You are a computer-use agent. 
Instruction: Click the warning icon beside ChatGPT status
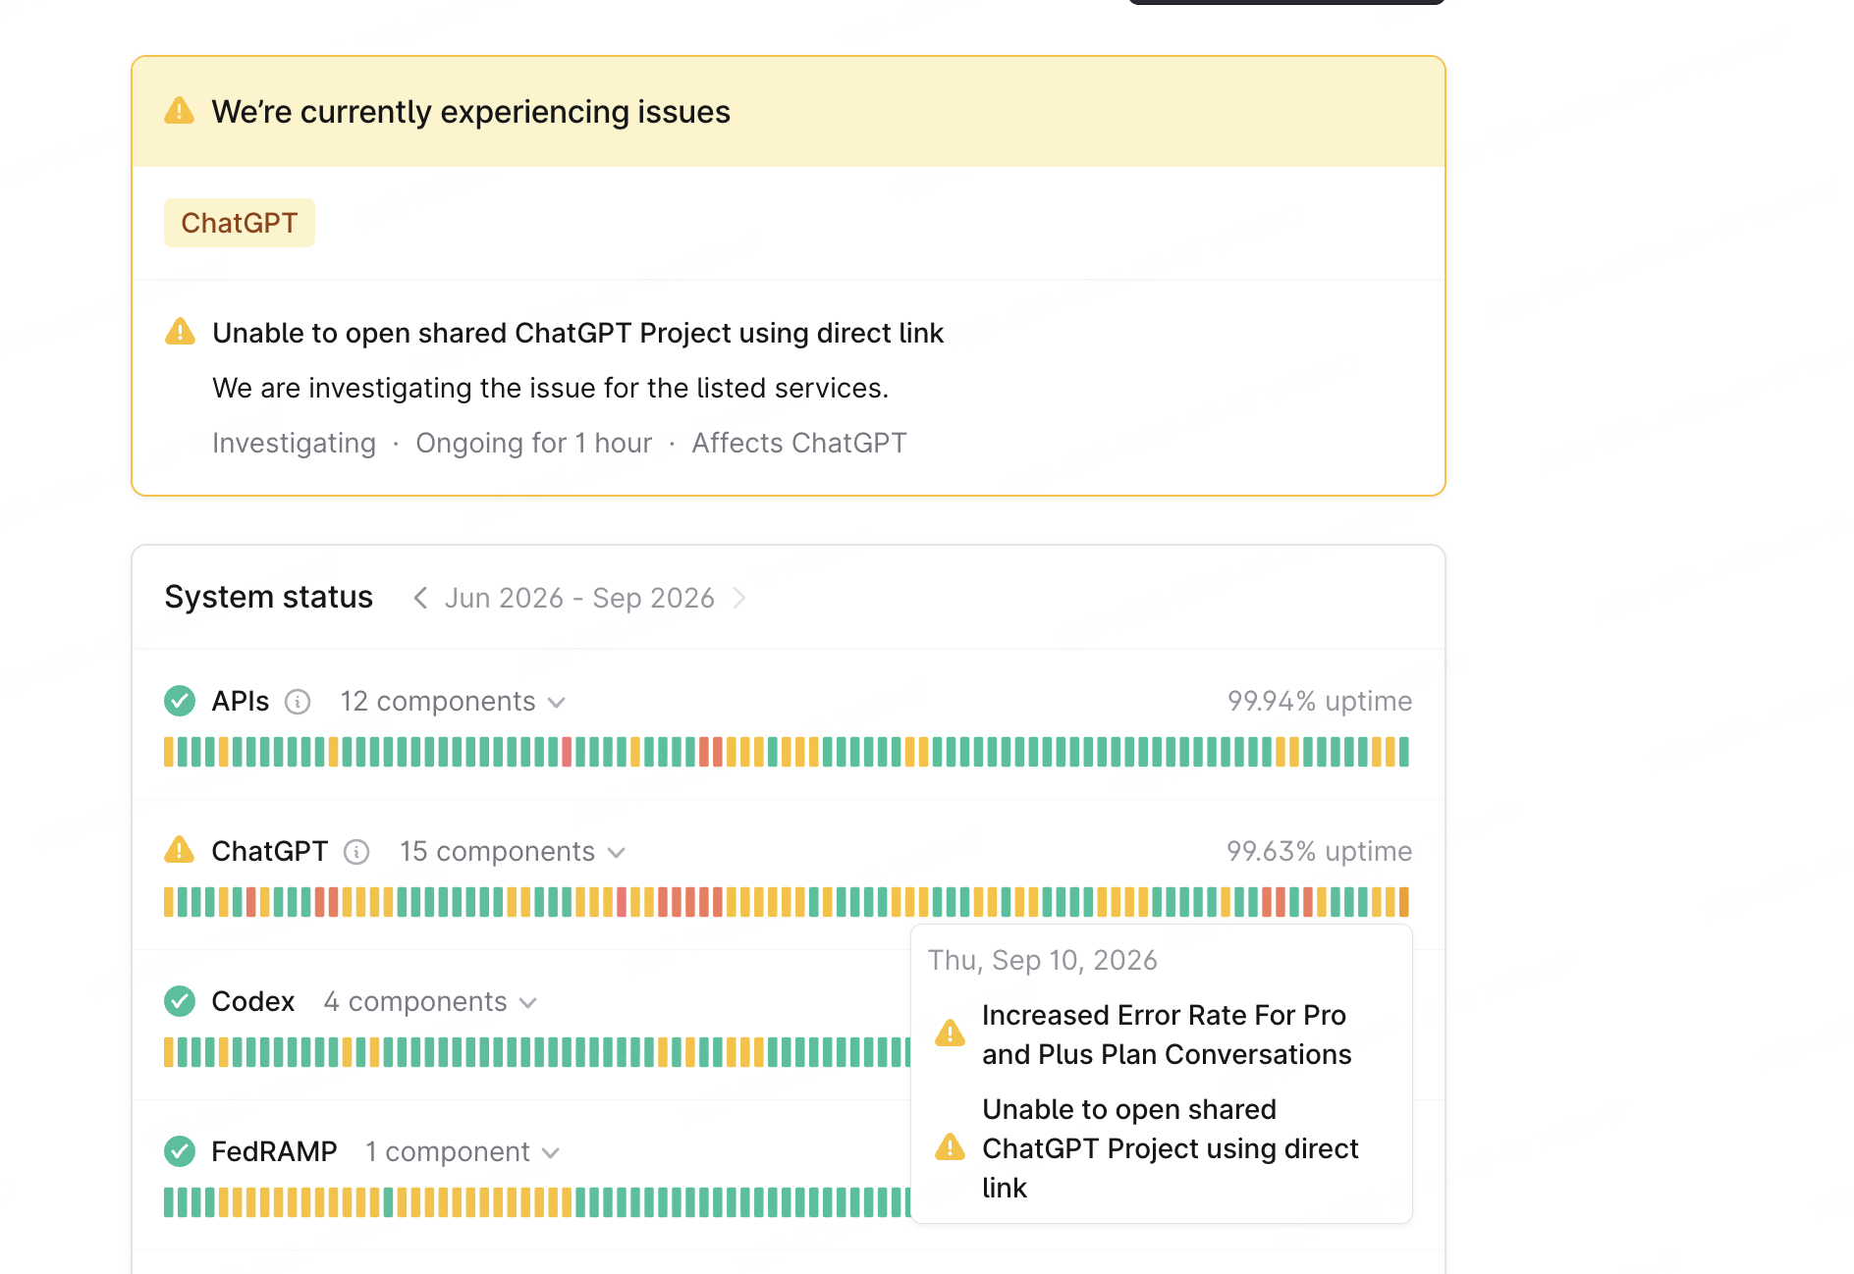[180, 850]
